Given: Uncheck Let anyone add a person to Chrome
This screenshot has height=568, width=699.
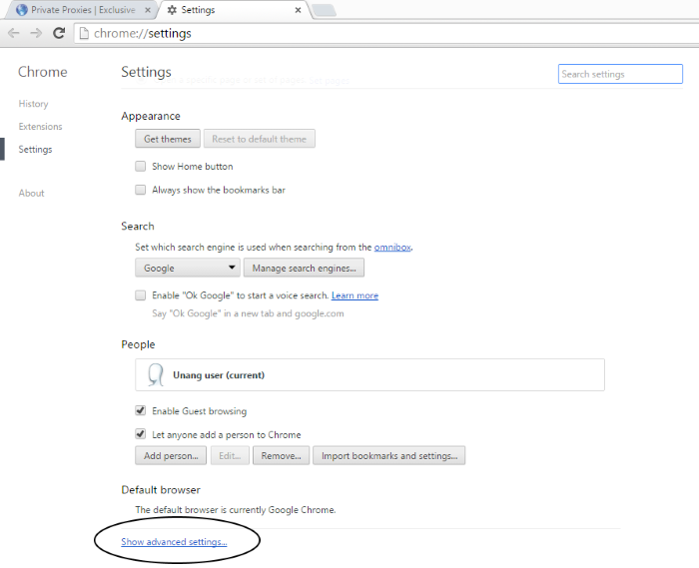Looking at the screenshot, I should tap(141, 434).
